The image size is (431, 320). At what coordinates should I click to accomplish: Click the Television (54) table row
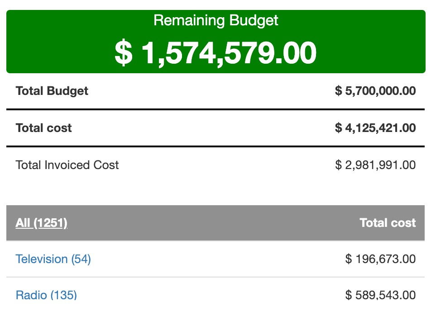pos(215,259)
